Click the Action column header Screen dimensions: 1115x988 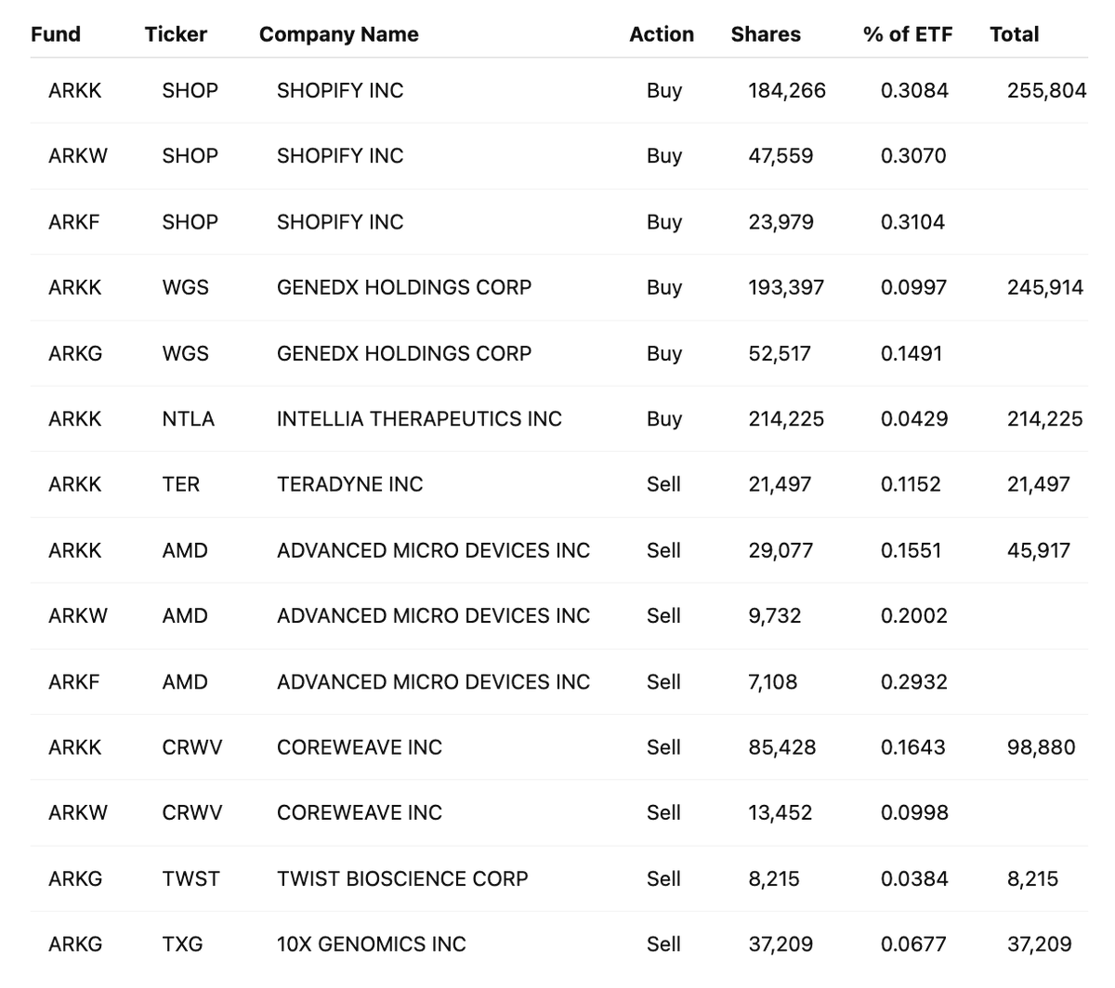pos(662,34)
